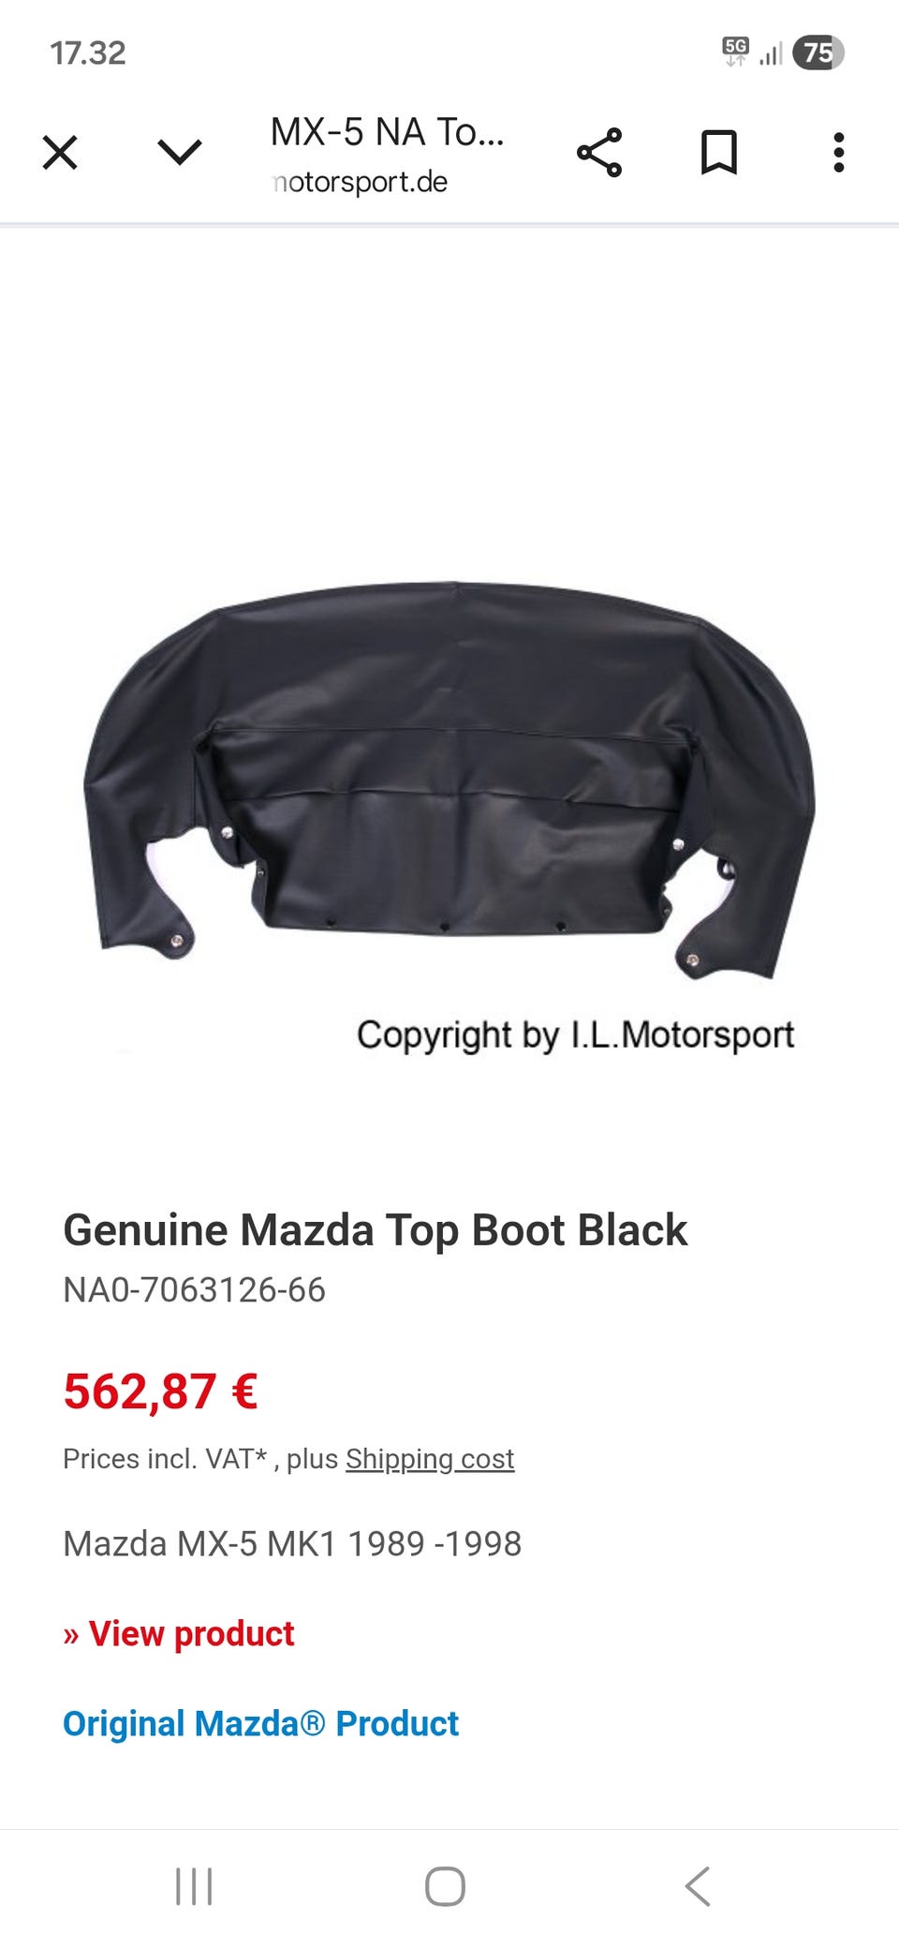The height and width of the screenshot is (1949, 899).
Task: Select the View product link
Action: tap(179, 1633)
